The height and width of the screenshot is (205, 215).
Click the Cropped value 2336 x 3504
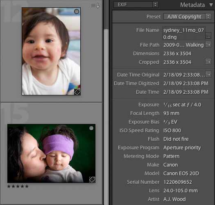point(177,62)
